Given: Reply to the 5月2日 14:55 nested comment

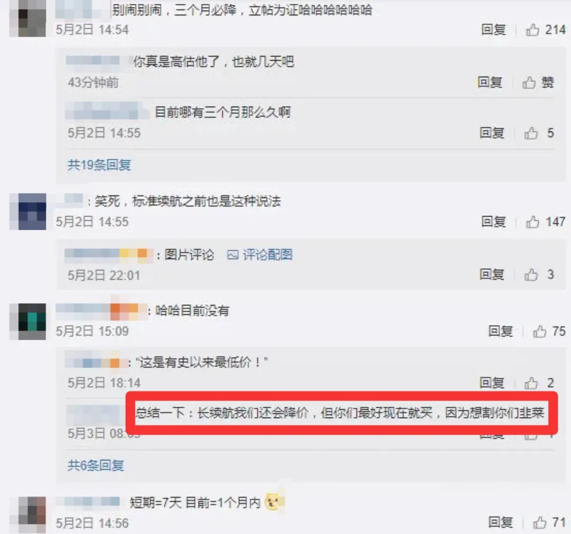Looking at the screenshot, I should (492, 133).
